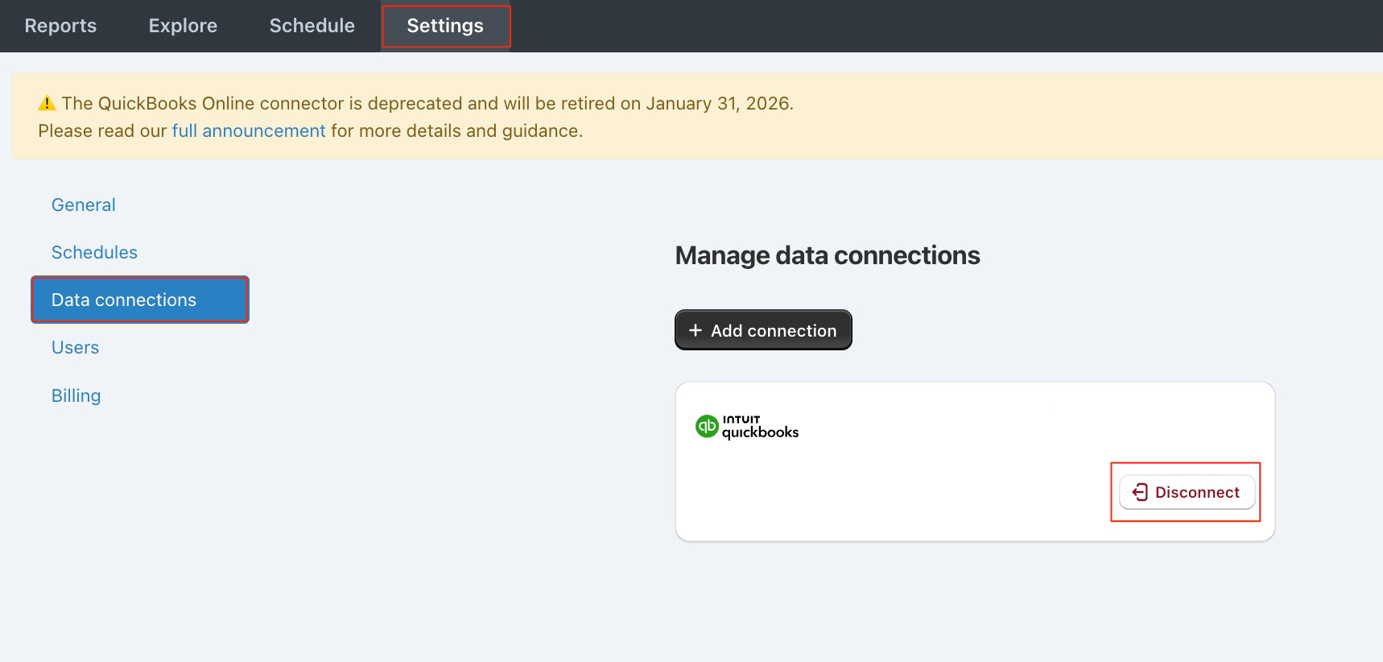
Task: Click the Intuit QuickBooks wordmark
Action: point(760,427)
